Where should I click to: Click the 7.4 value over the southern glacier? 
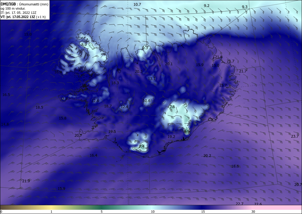point(142,146)
